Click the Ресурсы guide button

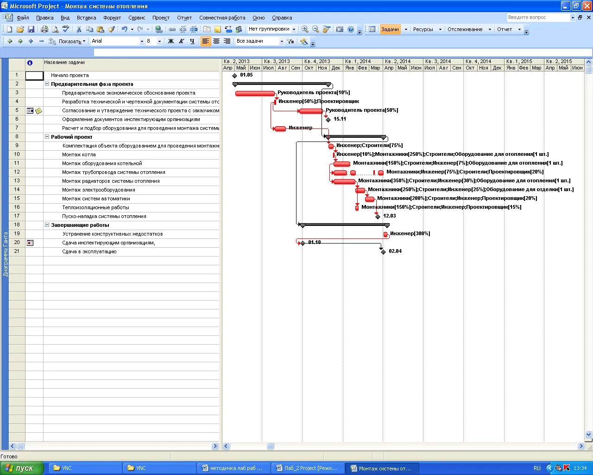423,29
